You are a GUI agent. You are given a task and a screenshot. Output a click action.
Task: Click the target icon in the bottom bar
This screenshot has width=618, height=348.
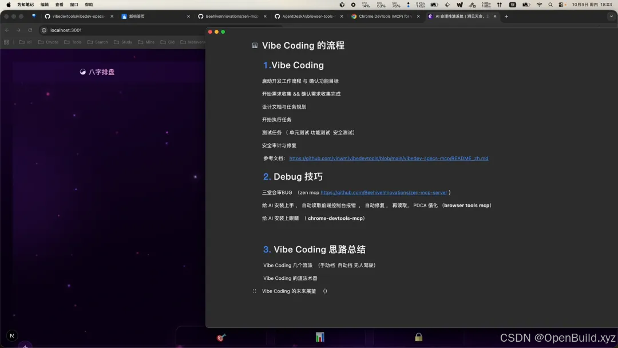[x=221, y=337]
